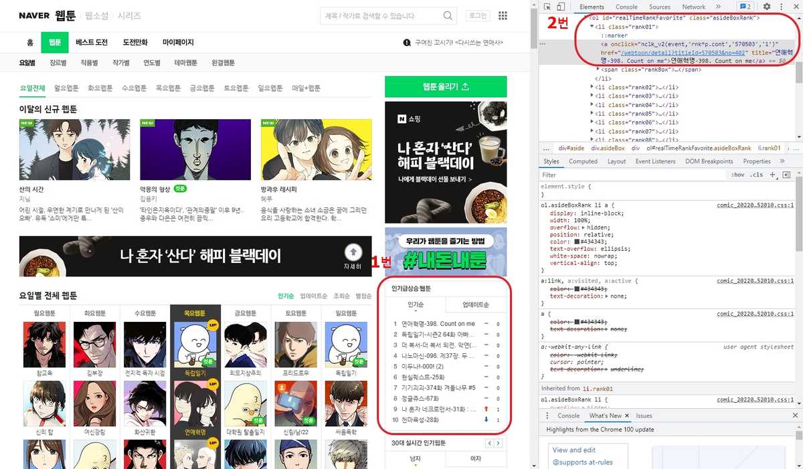Open the console drawer kebab menu
This screenshot has height=469, width=803.
coord(547,415)
